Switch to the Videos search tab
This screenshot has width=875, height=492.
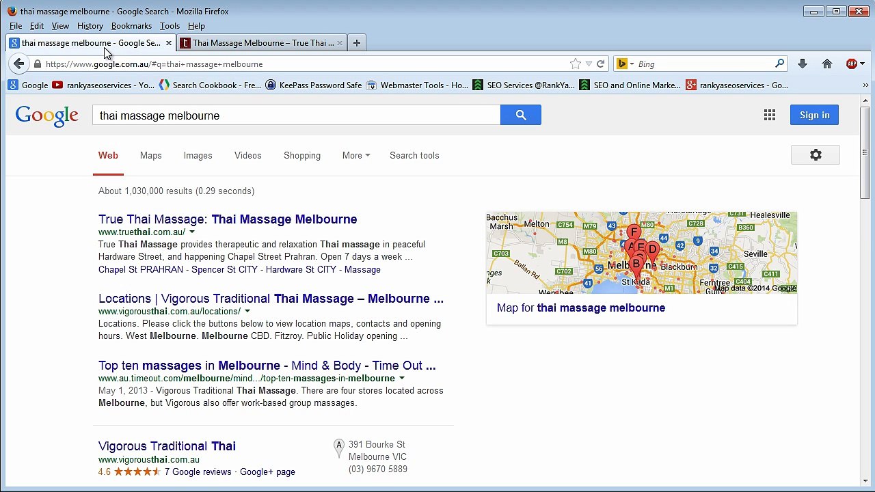click(248, 155)
